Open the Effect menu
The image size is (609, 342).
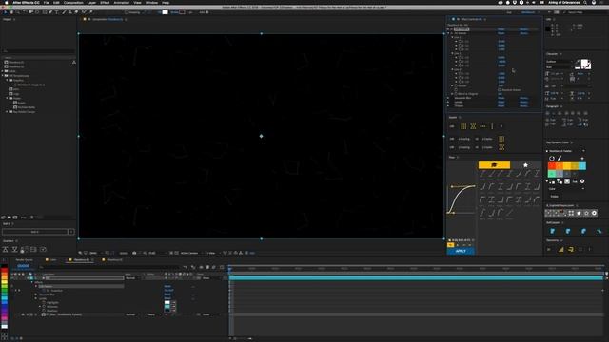click(105, 2)
